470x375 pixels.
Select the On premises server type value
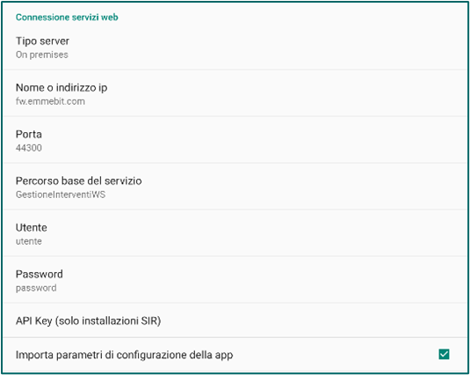point(42,55)
